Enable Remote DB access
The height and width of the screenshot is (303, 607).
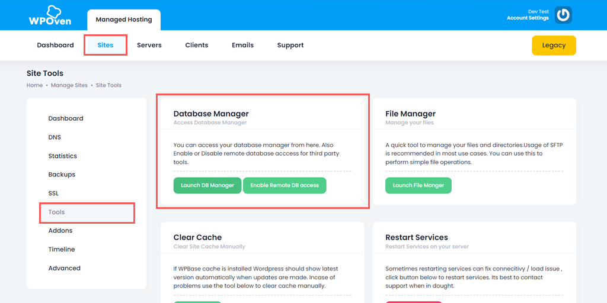click(285, 185)
